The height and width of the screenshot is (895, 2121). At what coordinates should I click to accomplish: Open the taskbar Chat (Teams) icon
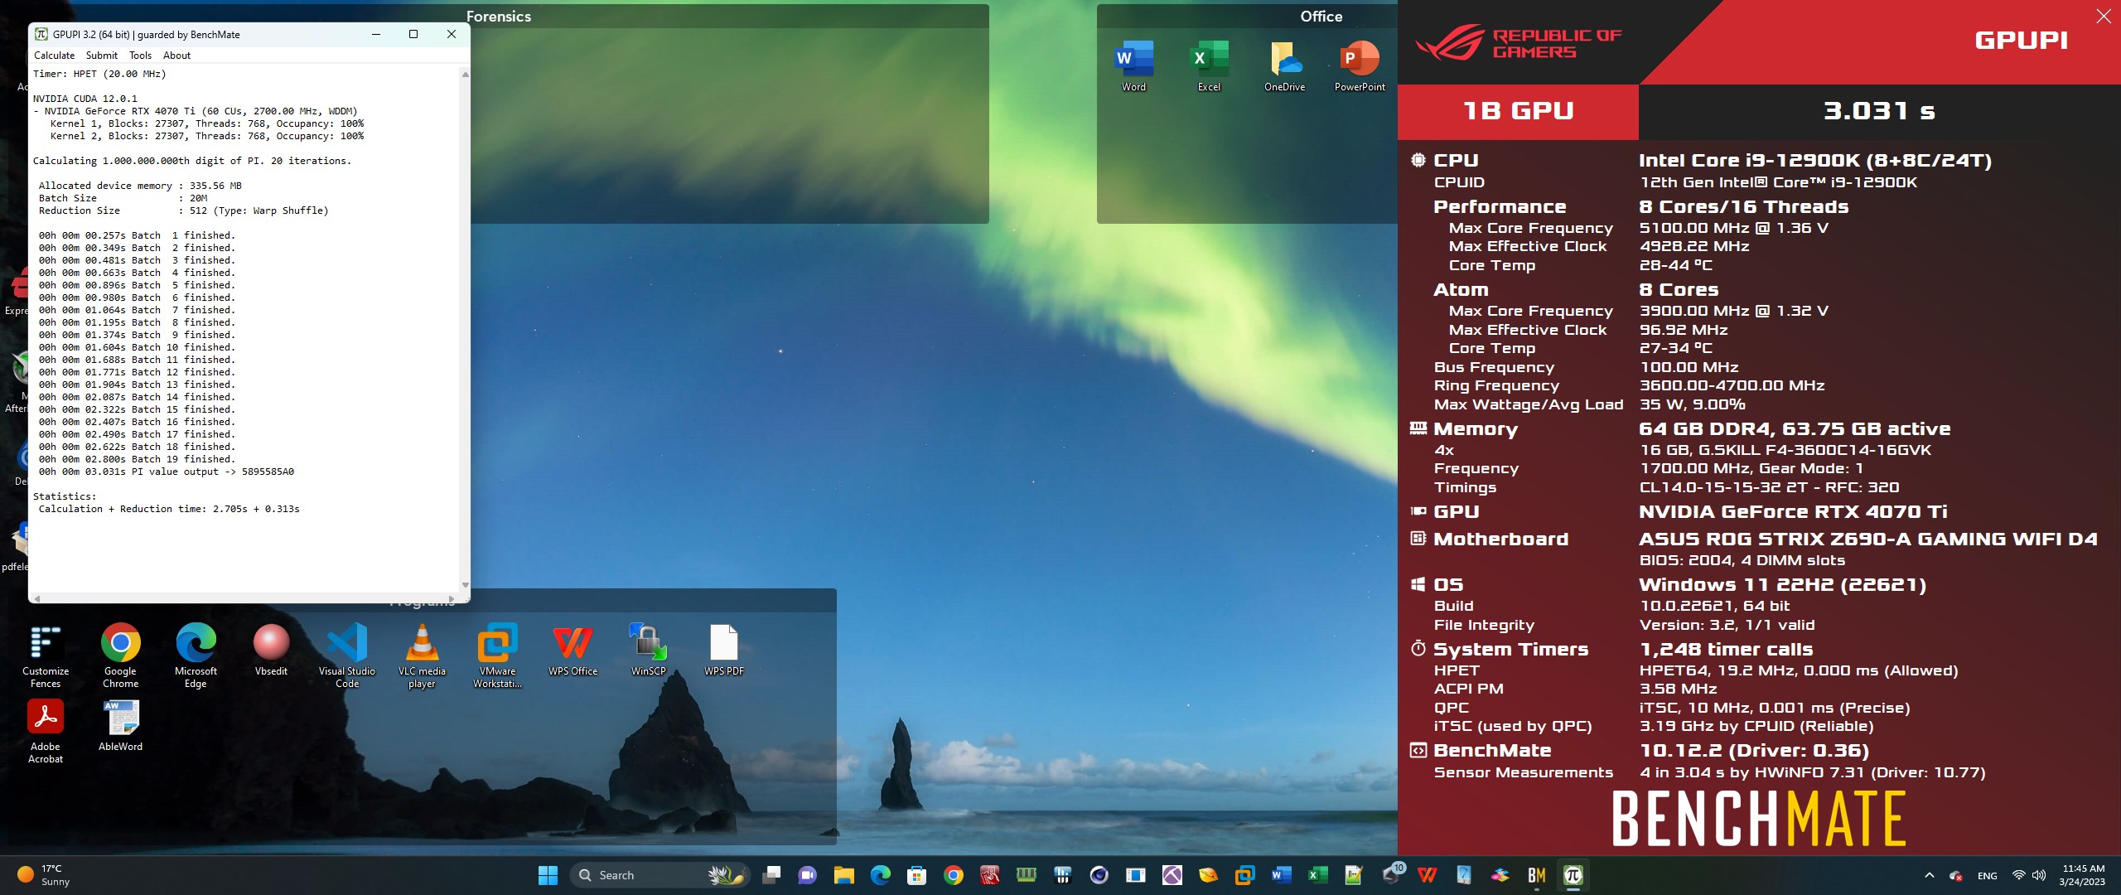(x=807, y=875)
